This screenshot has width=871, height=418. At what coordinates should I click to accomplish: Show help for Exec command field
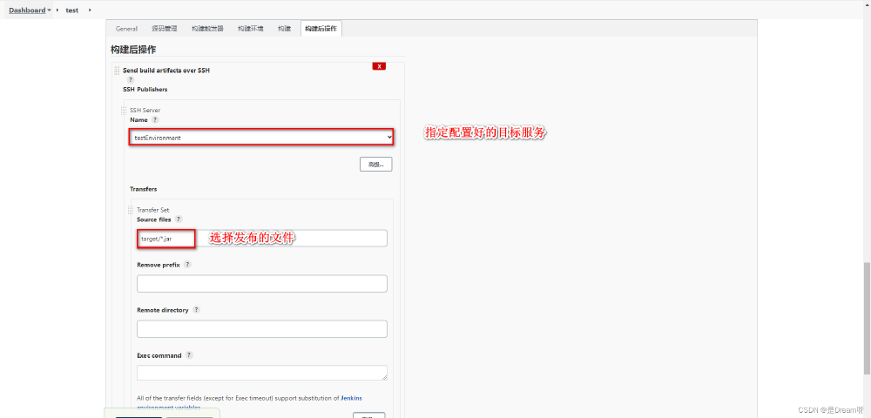189,355
